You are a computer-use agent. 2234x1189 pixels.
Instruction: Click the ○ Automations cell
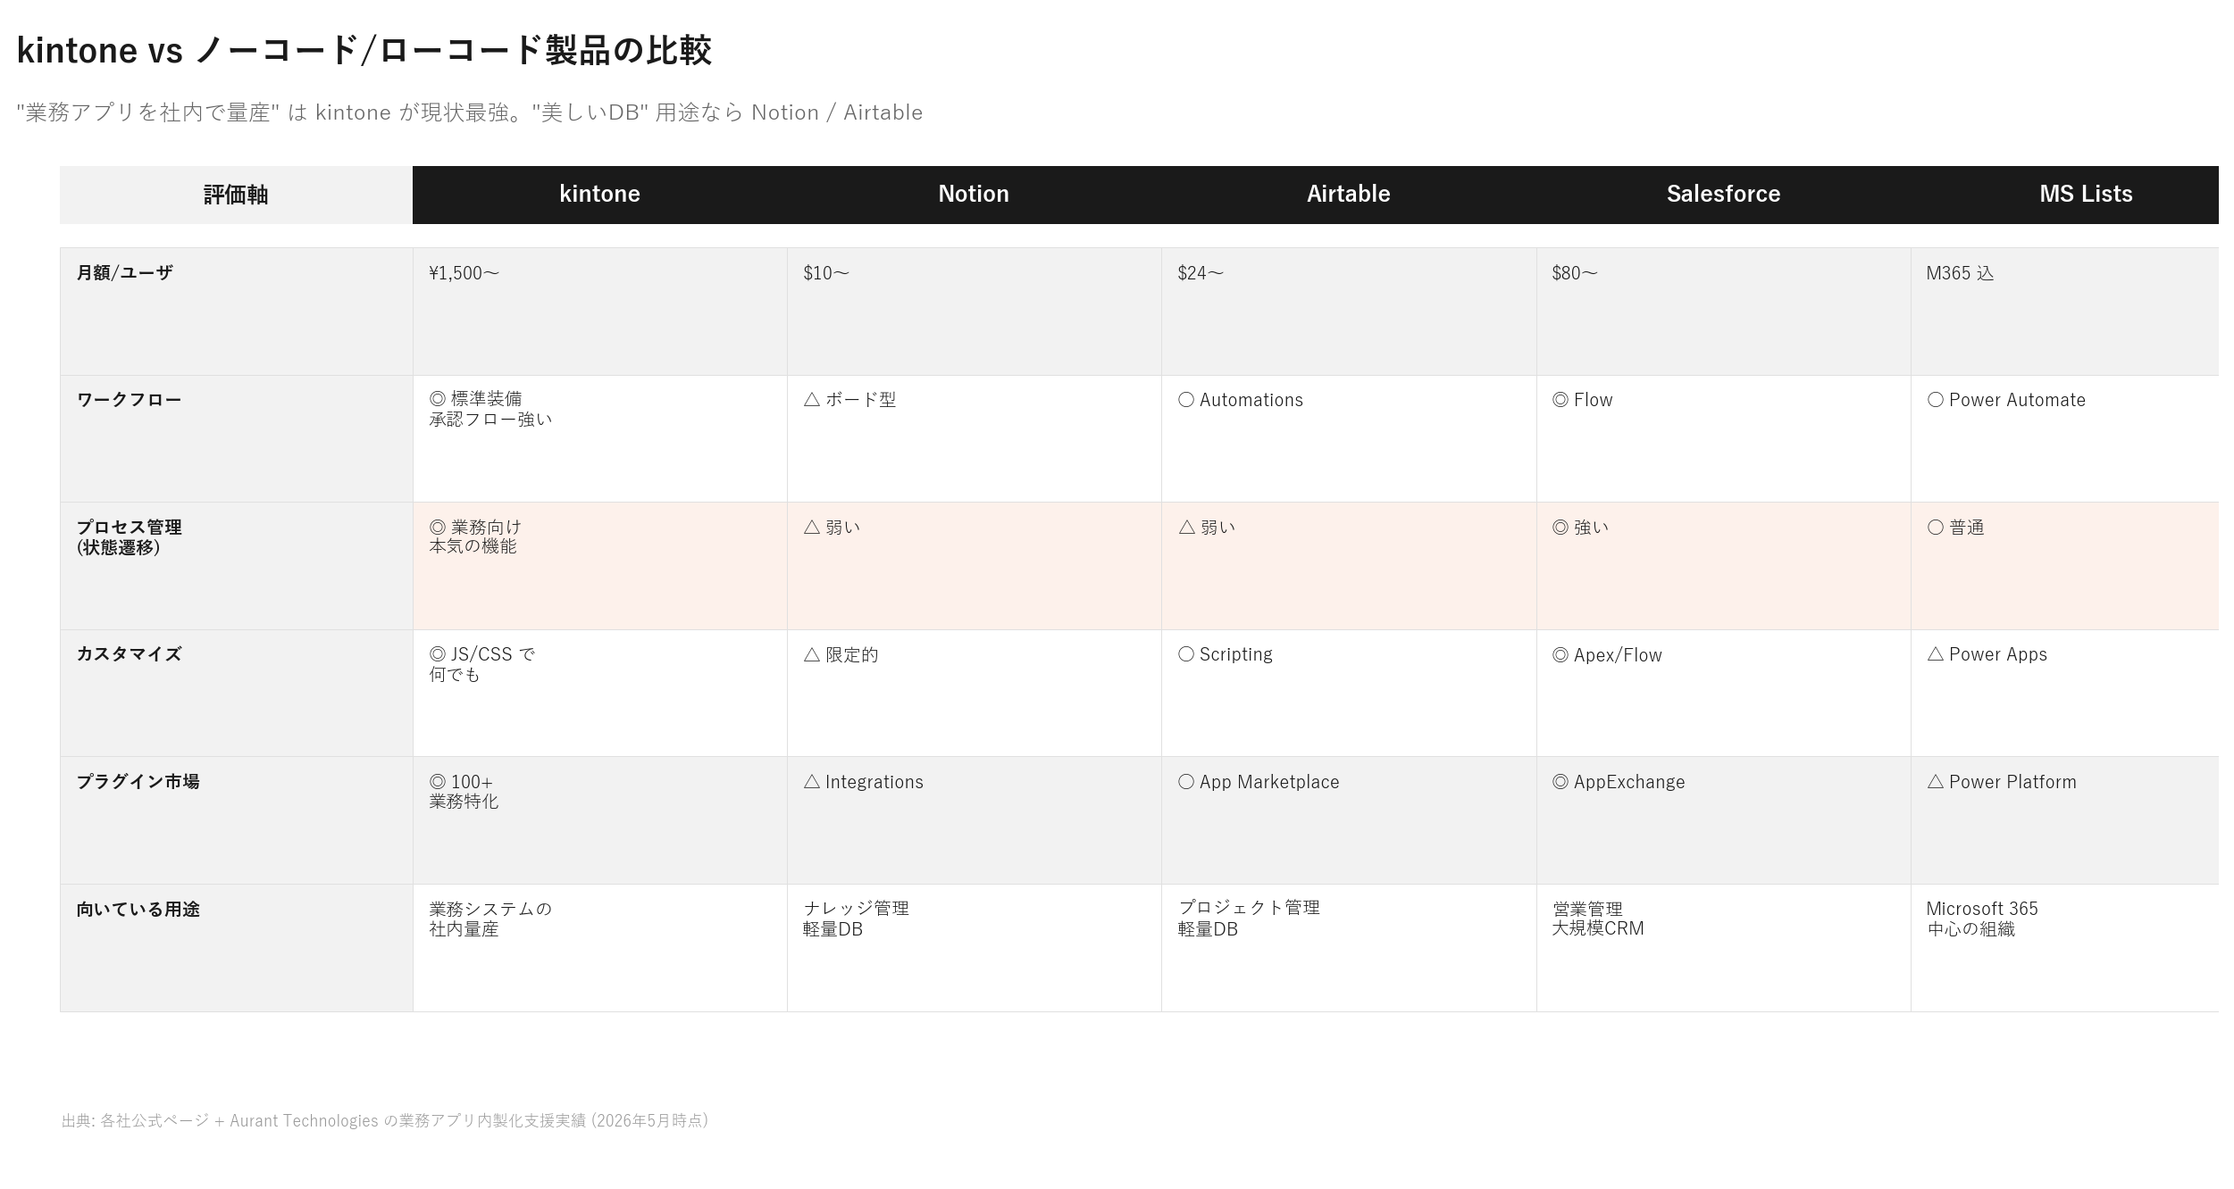coord(1349,438)
